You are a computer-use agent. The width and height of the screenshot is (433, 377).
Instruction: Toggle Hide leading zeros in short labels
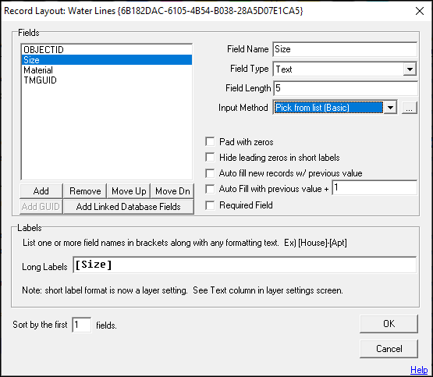210,158
